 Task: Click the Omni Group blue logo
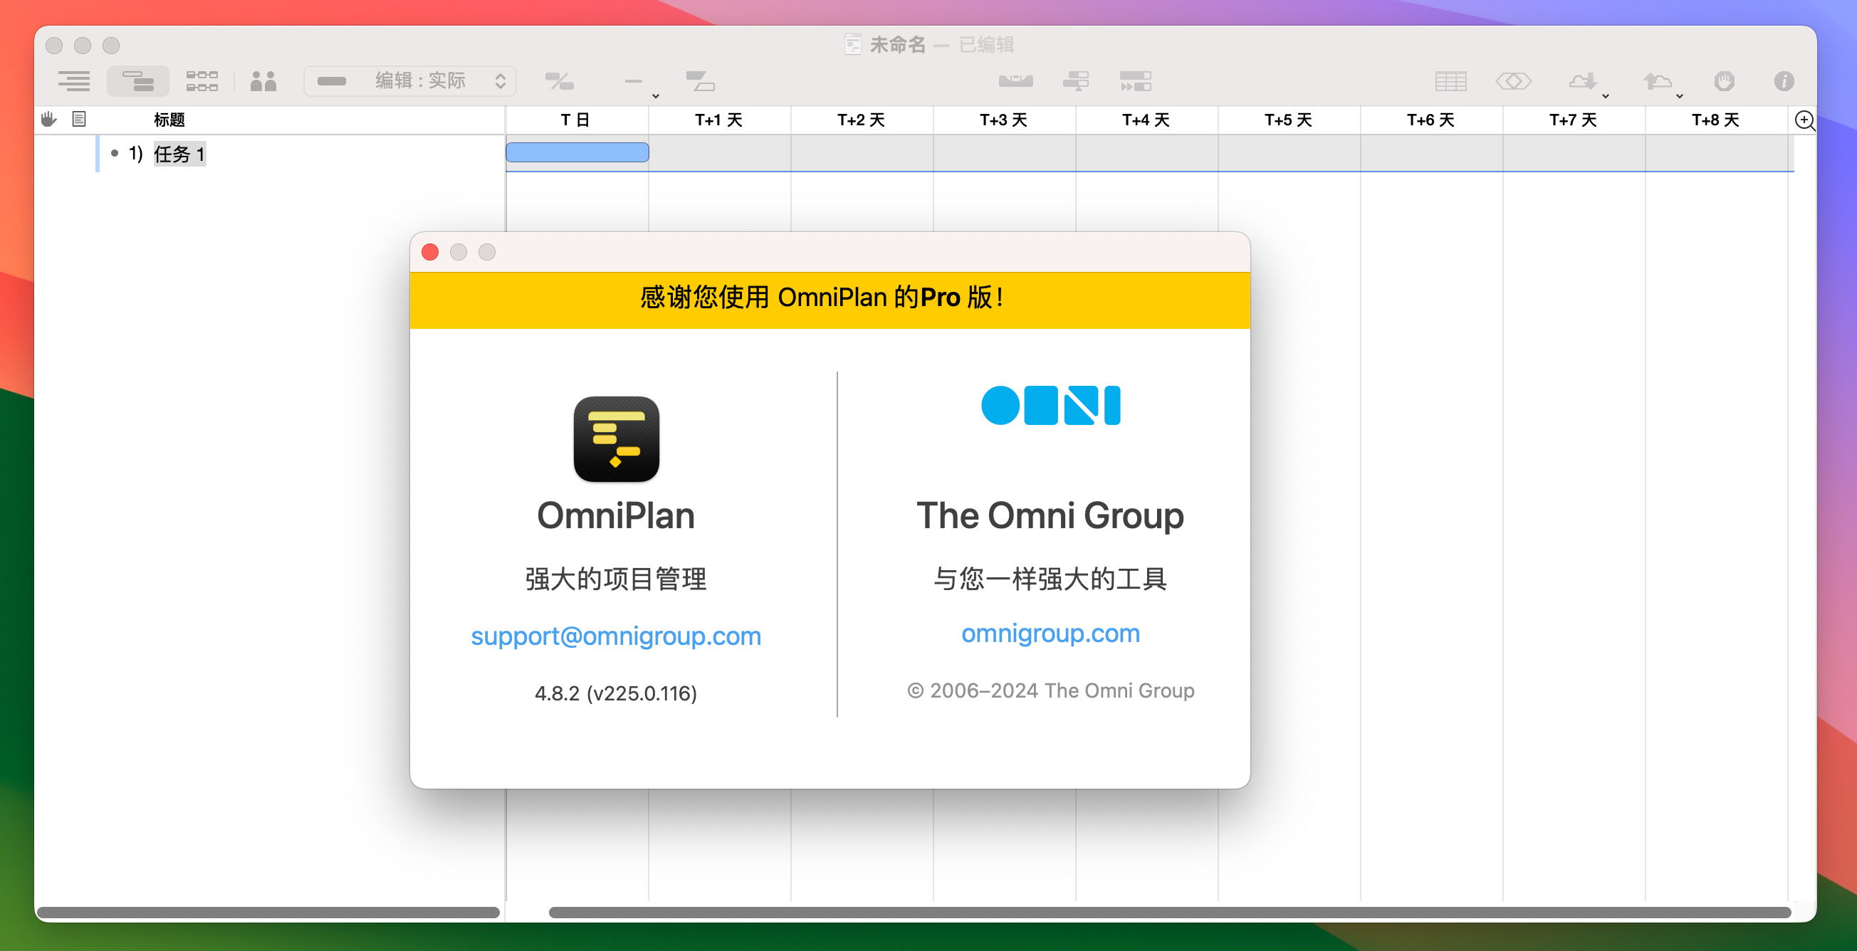tap(1050, 405)
